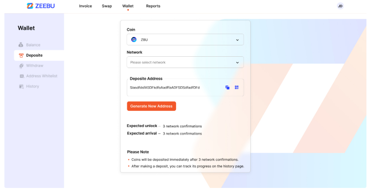This screenshot has height=191, width=373.
Task: Open the Invoice menu
Action: tap(85, 6)
